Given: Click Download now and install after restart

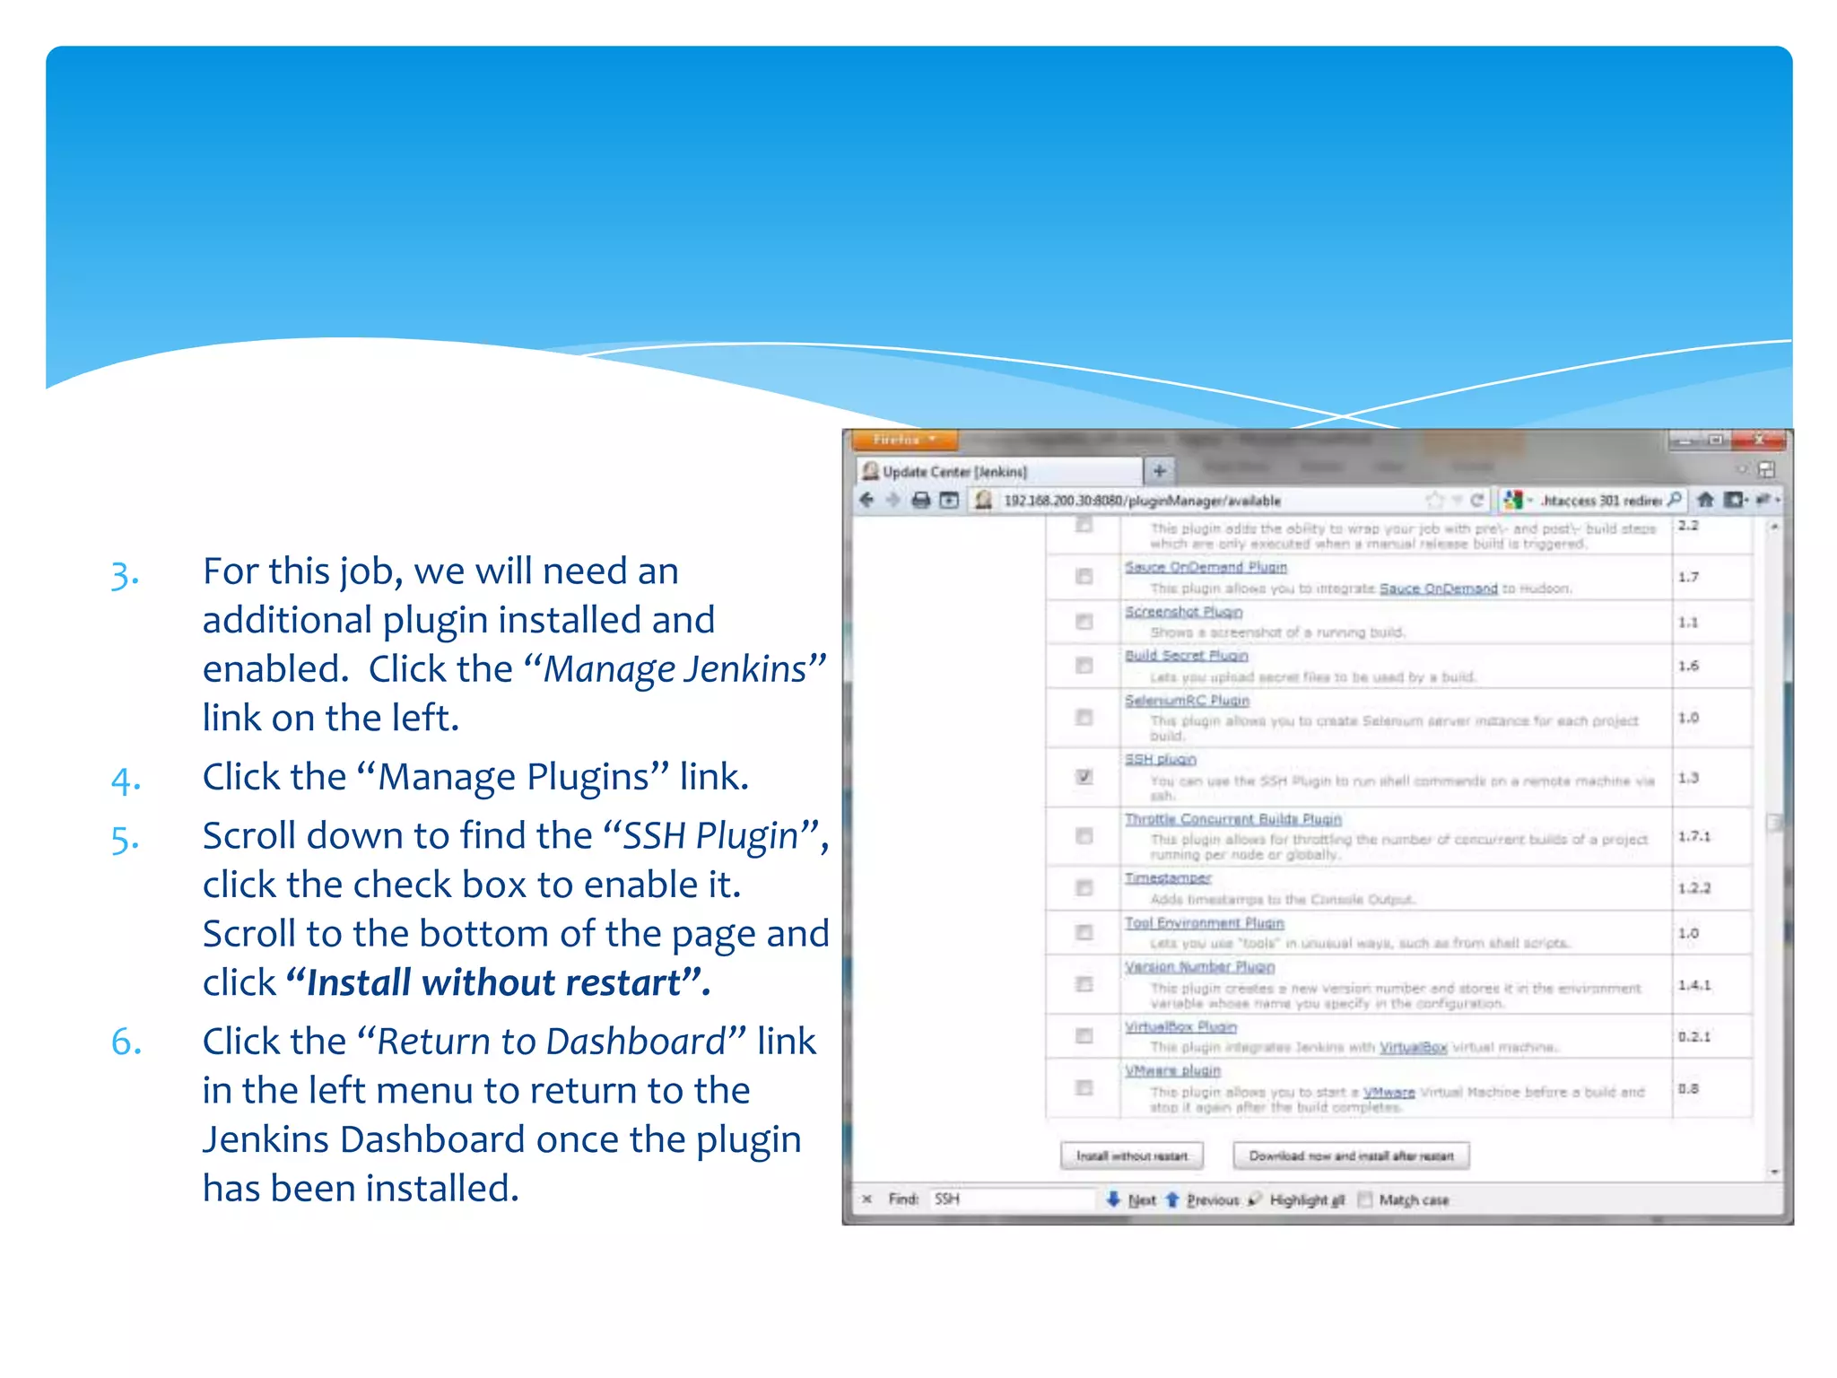Looking at the screenshot, I should pyautogui.click(x=1351, y=1156).
